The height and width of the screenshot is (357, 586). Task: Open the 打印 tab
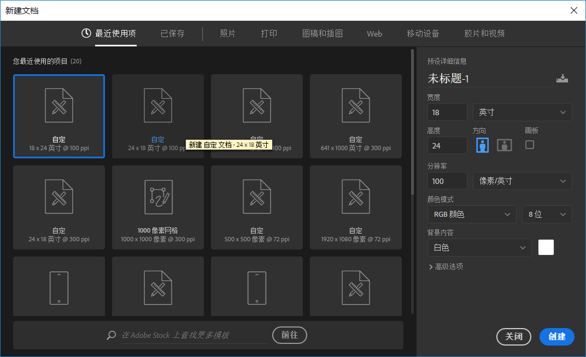coord(269,34)
